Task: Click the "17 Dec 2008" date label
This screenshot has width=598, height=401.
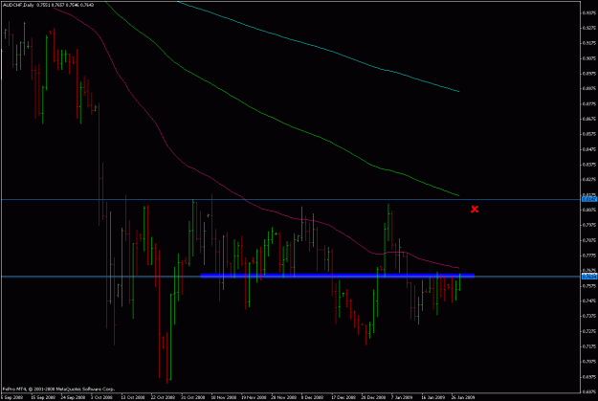Action: [343, 397]
